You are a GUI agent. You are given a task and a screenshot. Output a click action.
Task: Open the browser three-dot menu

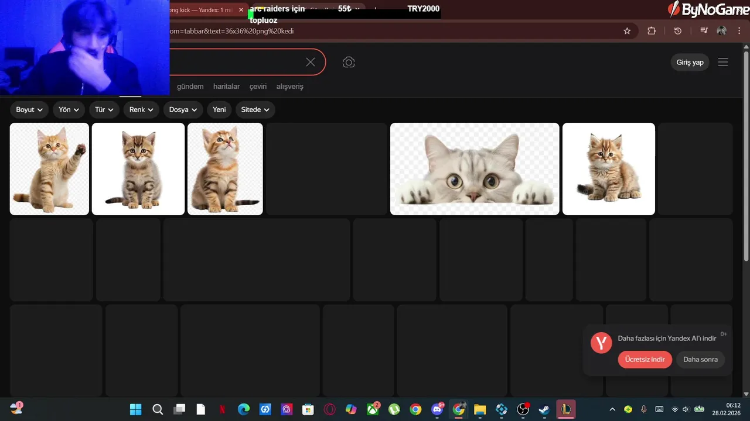(739, 31)
